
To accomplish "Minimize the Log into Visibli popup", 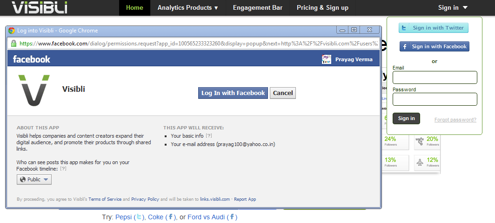I will [342, 30].
